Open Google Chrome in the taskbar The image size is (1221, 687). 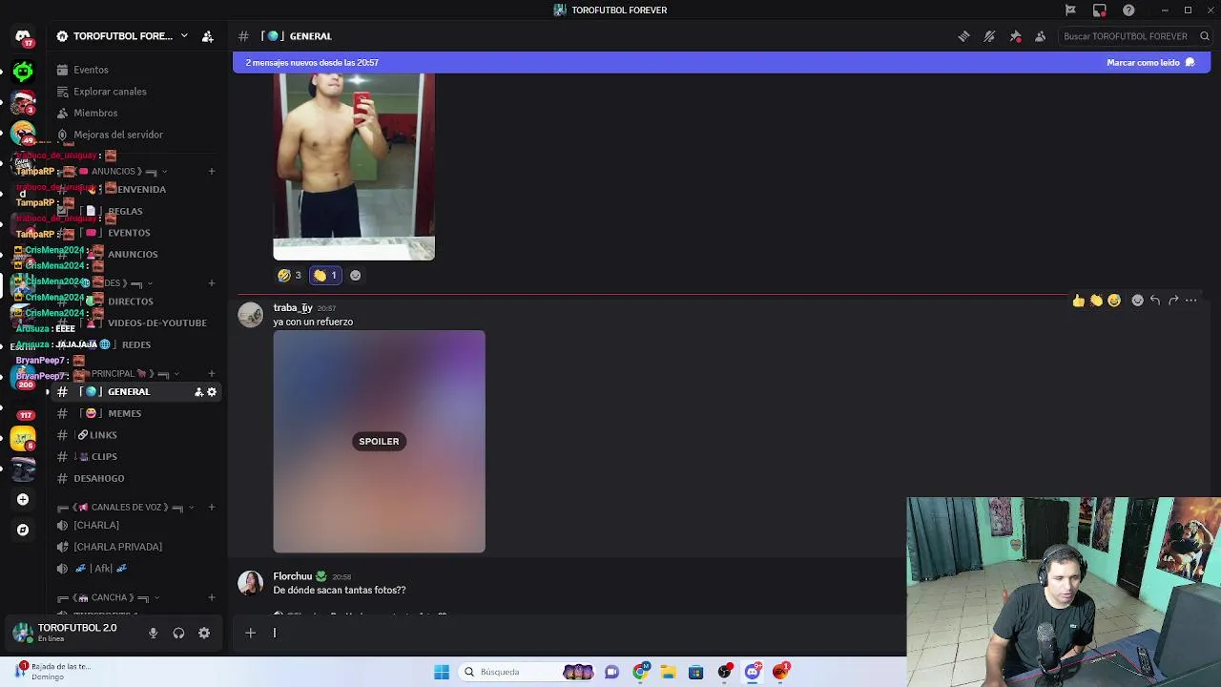click(x=641, y=672)
